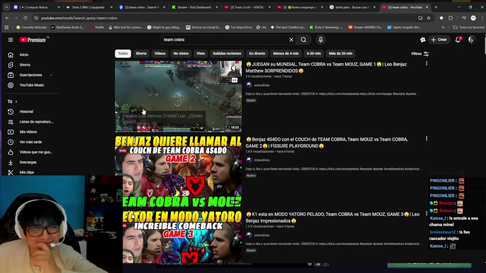This screenshot has width=486, height=273.
Task: Select the 4-20 min chip
Action: point(314,53)
